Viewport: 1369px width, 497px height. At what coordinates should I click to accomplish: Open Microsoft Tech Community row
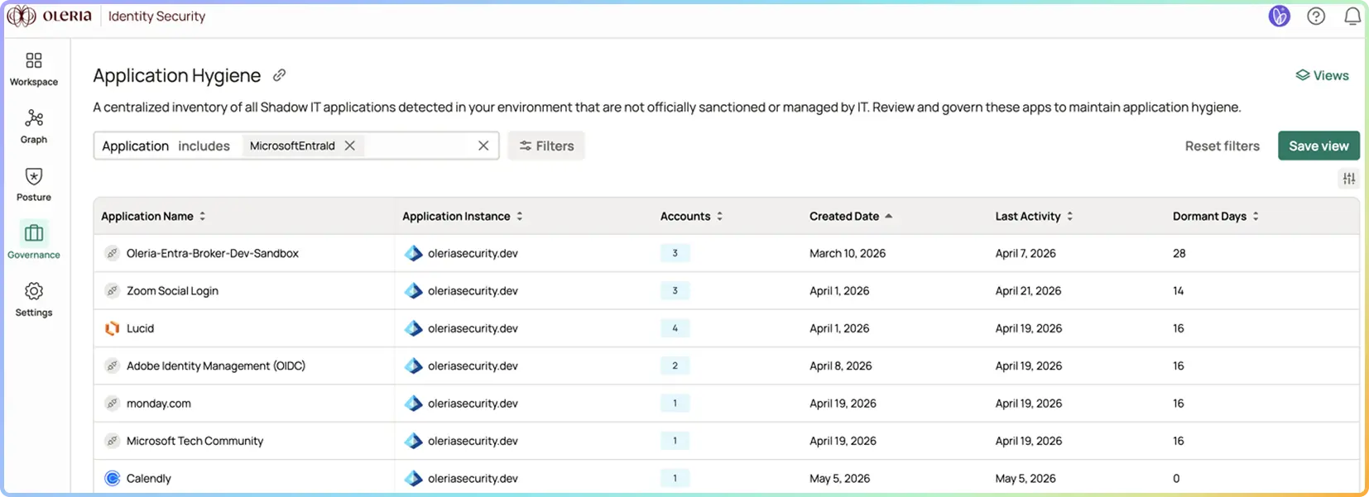(195, 441)
